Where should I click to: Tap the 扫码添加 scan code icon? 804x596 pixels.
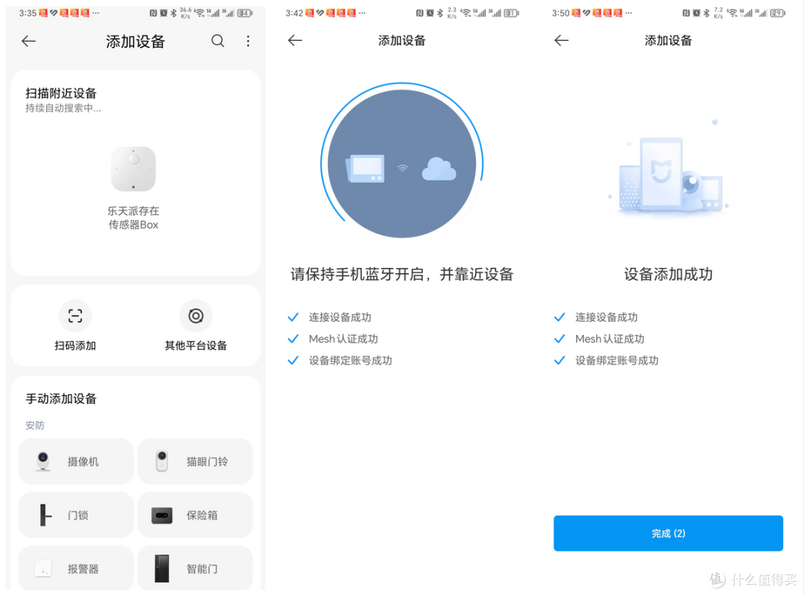tap(75, 315)
